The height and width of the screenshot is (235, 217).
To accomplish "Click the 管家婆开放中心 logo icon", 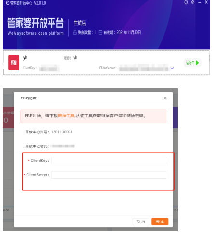I will click(x=8, y=3).
